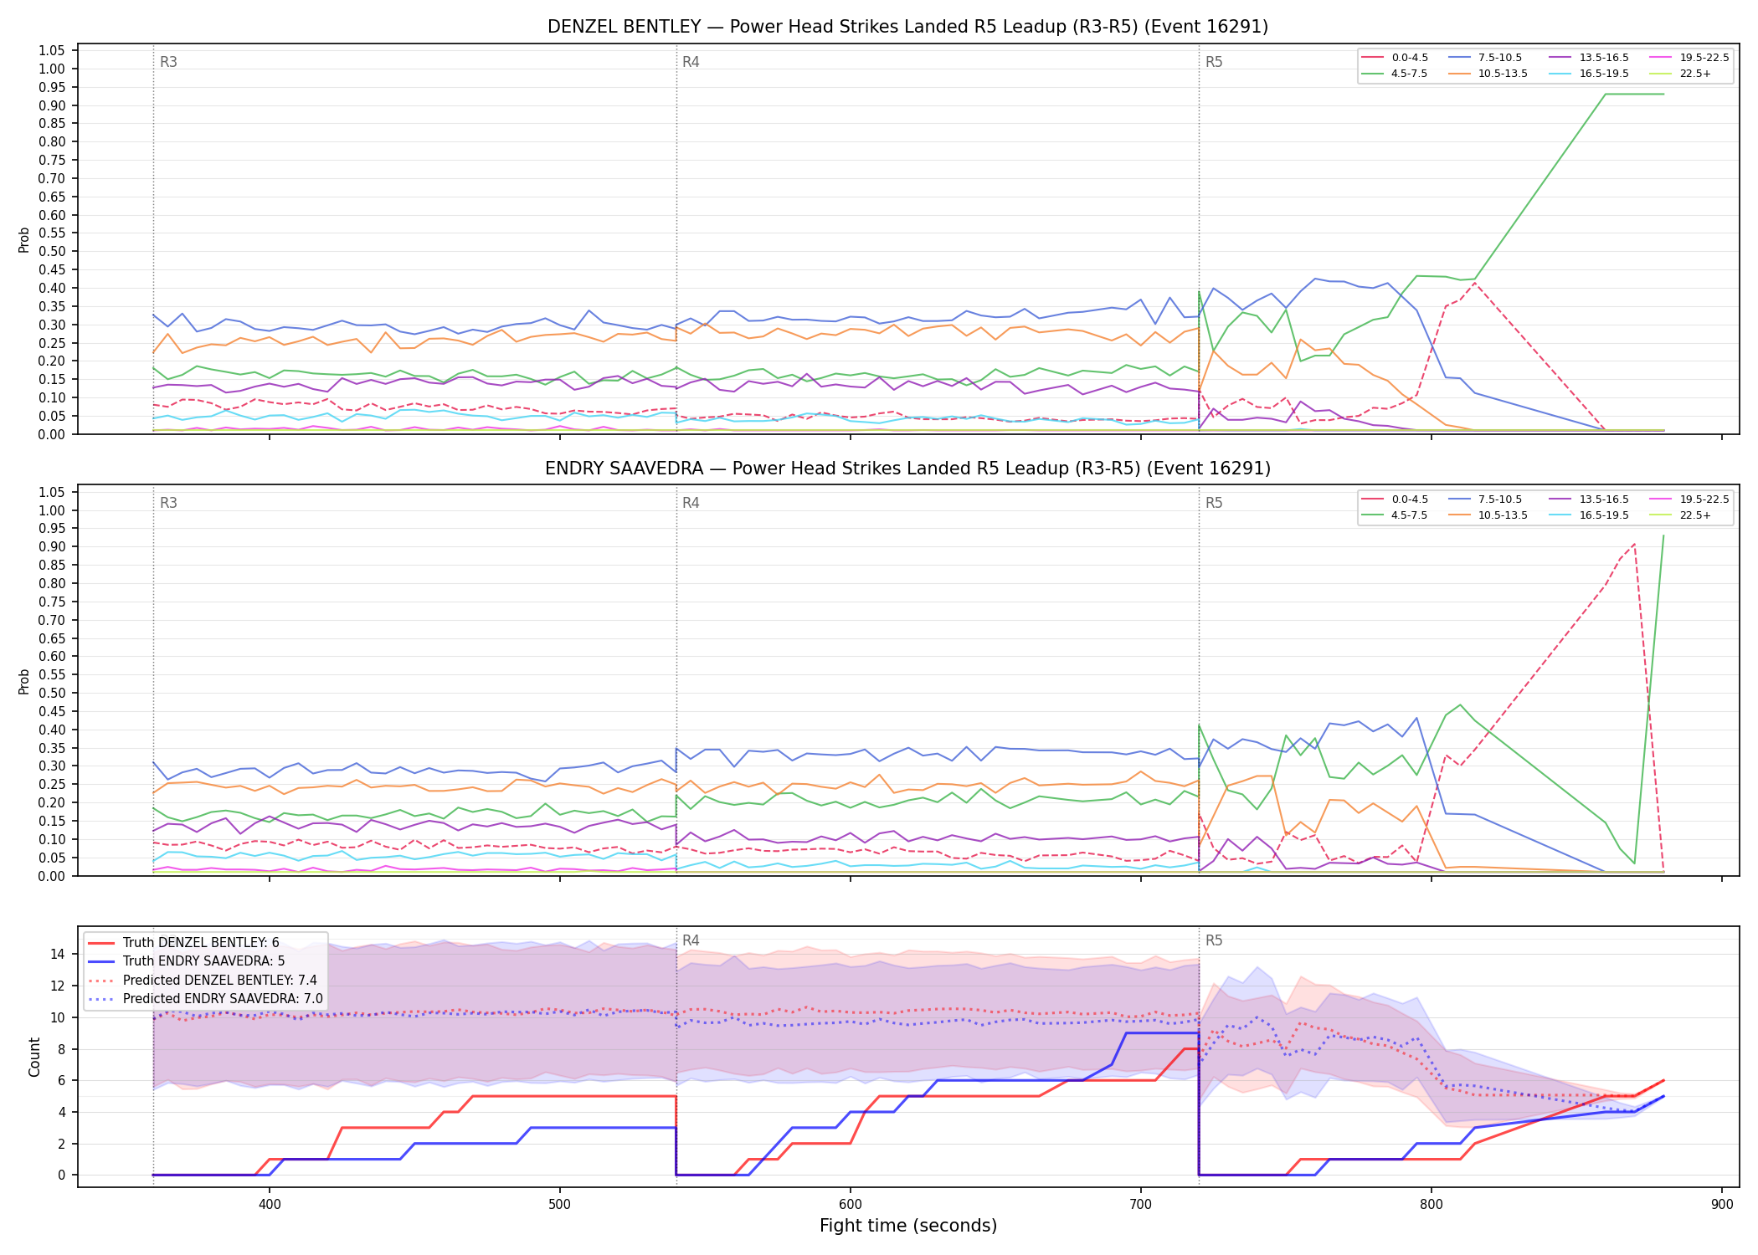Select the 10.5-13.5 legend label in the Denzel Bentley chart
The height and width of the screenshot is (1255, 1758).
[1503, 74]
